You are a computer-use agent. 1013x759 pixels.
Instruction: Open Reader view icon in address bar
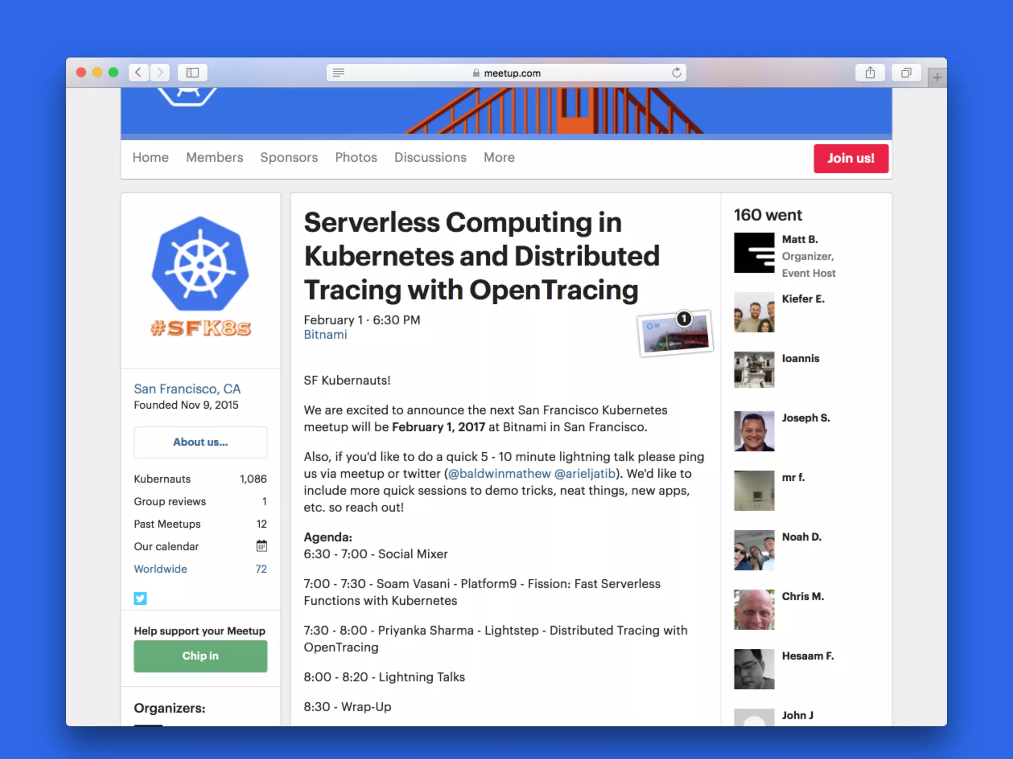tap(339, 73)
